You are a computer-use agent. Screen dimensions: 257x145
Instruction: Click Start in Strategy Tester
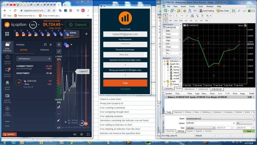pos(249,131)
